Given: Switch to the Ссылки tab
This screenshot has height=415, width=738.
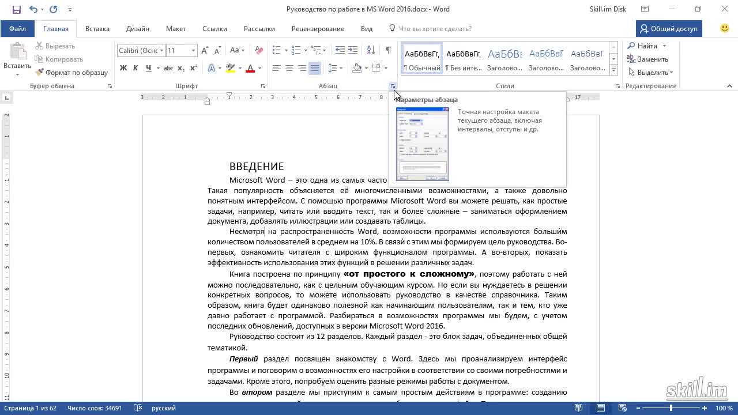Looking at the screenshot, I should pos(214,28).
